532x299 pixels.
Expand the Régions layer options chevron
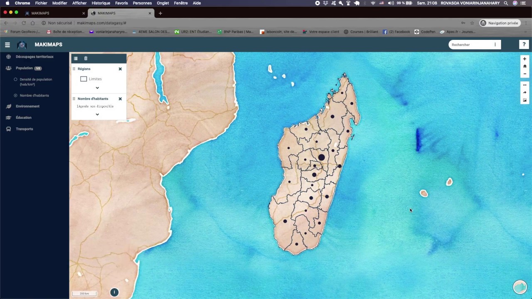click(97, 88)
